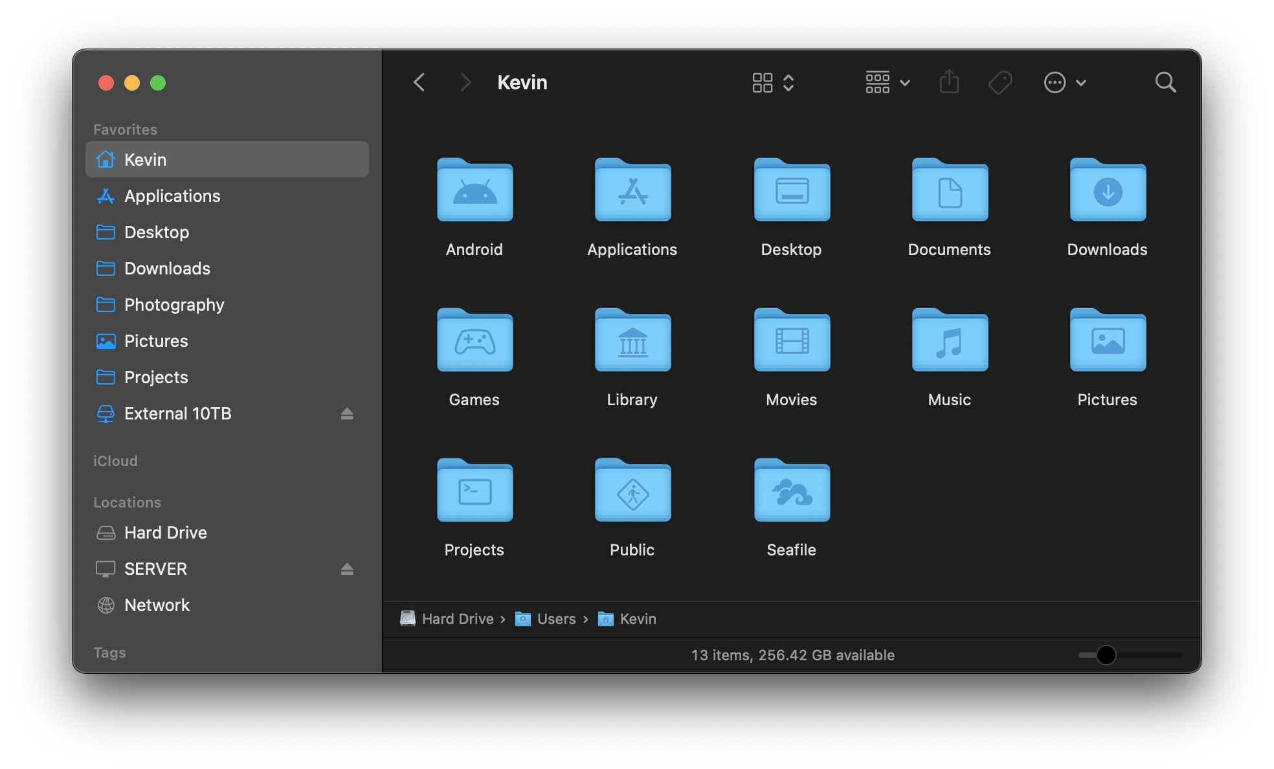Click the Tags toolbar icon

1000,82
